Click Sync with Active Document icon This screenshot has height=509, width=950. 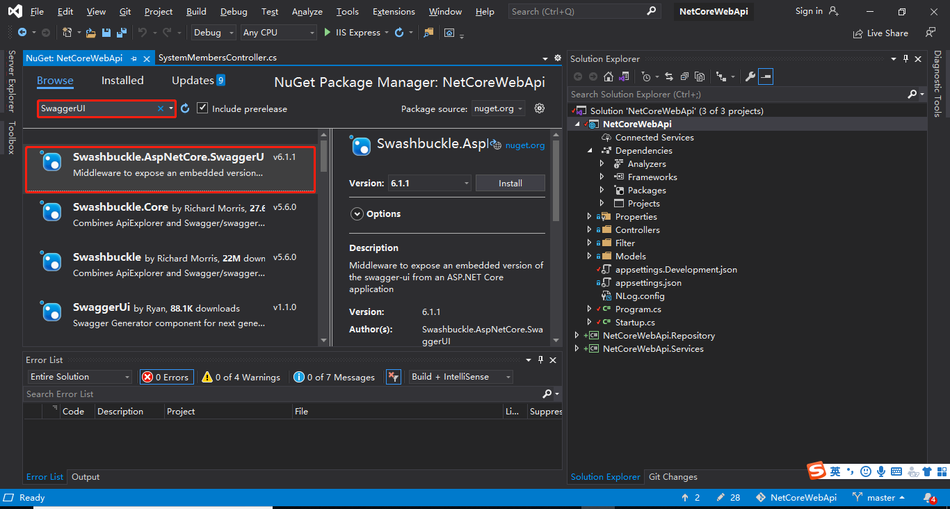tap(669, 76)
